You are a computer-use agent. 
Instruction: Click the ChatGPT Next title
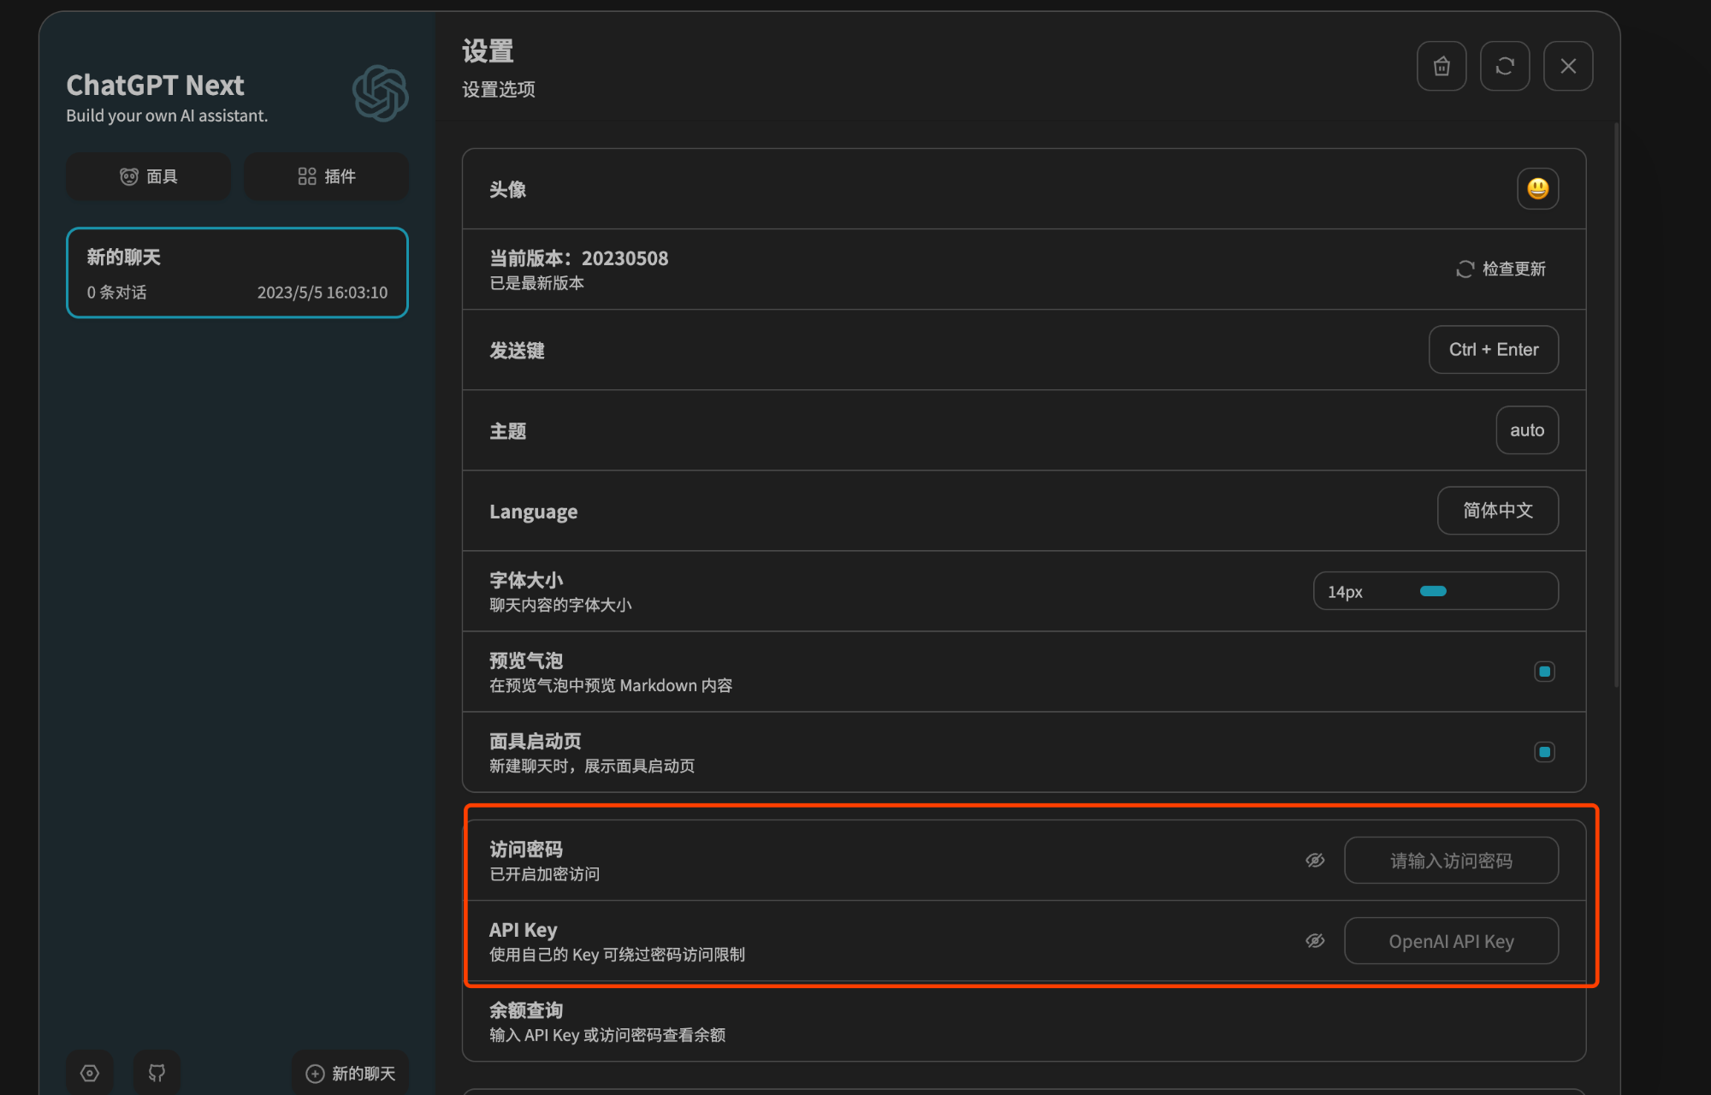[155, 85]
